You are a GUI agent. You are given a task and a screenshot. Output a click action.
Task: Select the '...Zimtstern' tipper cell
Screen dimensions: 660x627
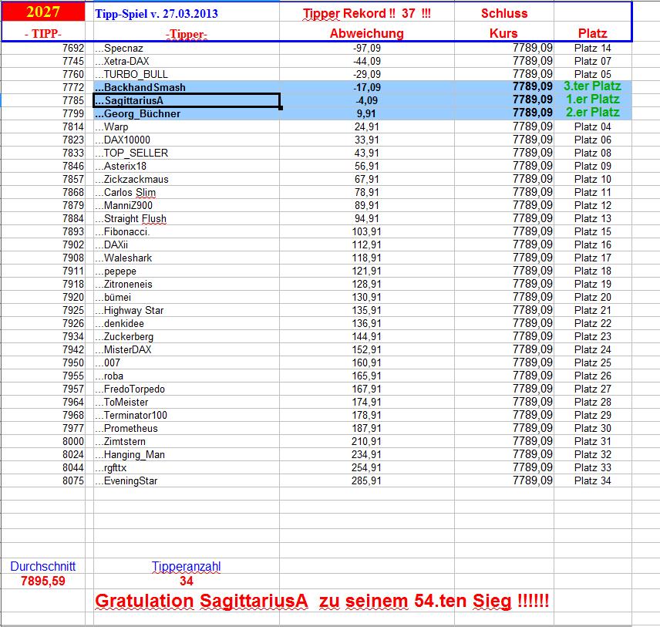click(186, 441)
